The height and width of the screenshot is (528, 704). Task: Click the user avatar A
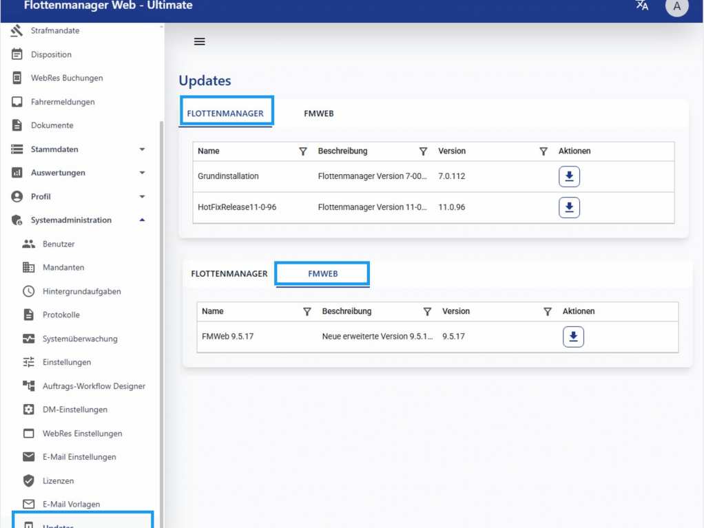[676, 7]
